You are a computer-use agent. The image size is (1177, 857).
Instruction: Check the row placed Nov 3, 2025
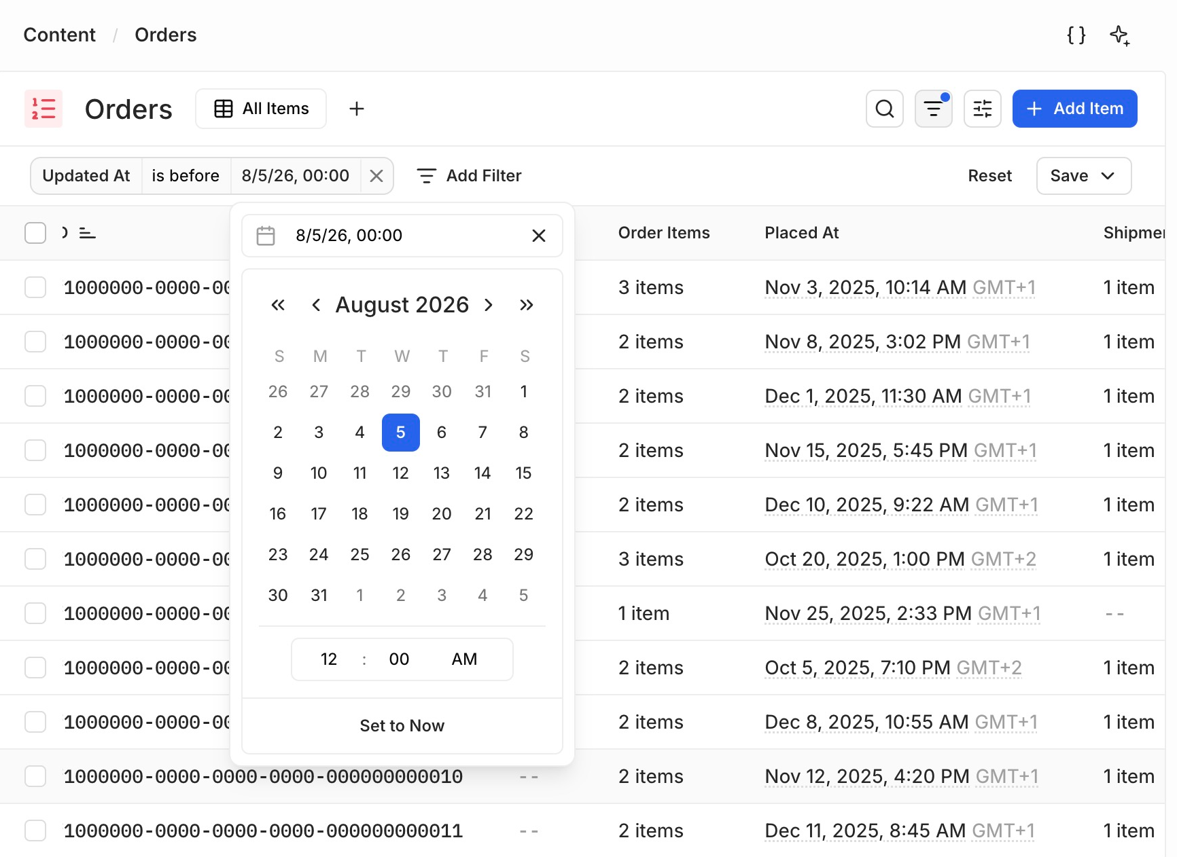tap(35, 287)
